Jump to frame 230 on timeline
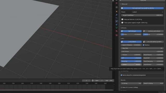The image size is (166, 93). point(87,83)
